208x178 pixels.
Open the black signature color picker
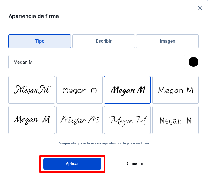point(193,62)
